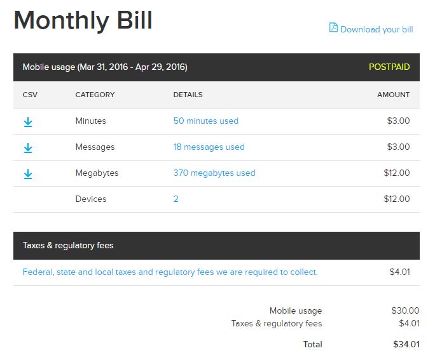Open the 370 megabytes used link

[214, 173]
